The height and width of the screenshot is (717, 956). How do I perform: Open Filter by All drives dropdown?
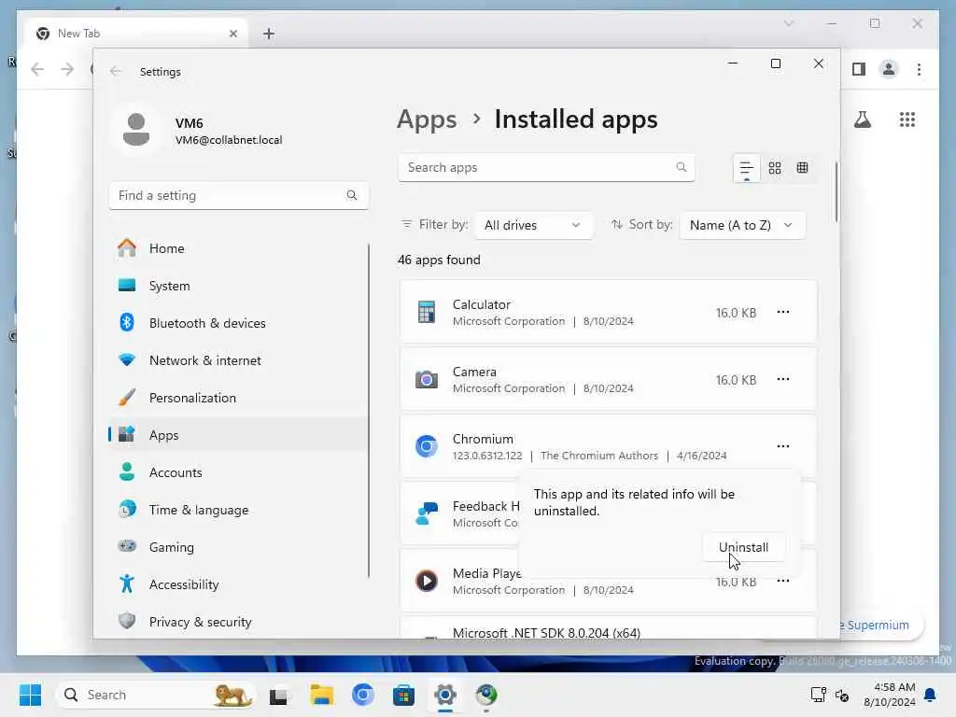[532, 226]
